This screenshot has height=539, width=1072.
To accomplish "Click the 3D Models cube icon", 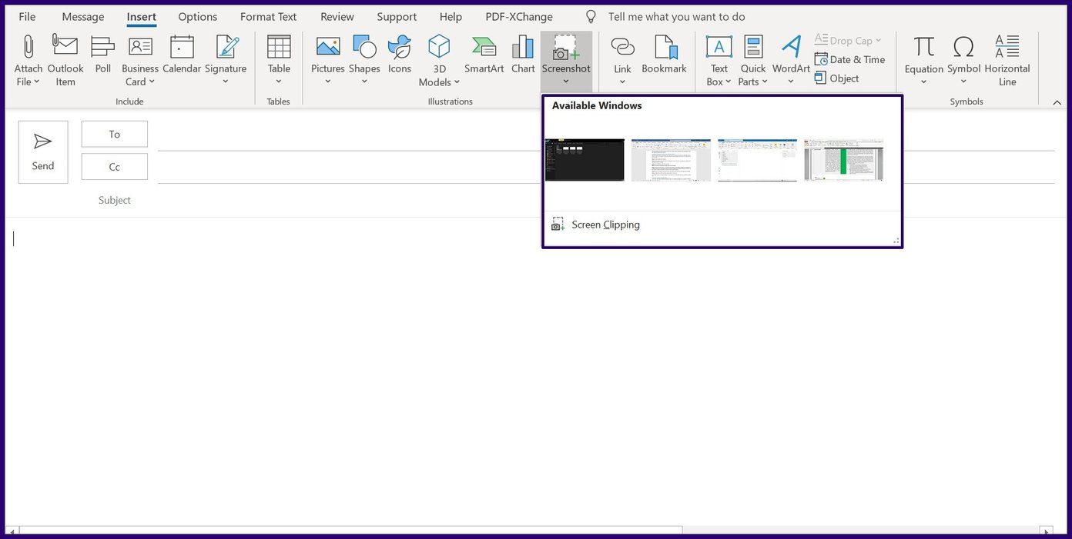I will tap(439, 46).
